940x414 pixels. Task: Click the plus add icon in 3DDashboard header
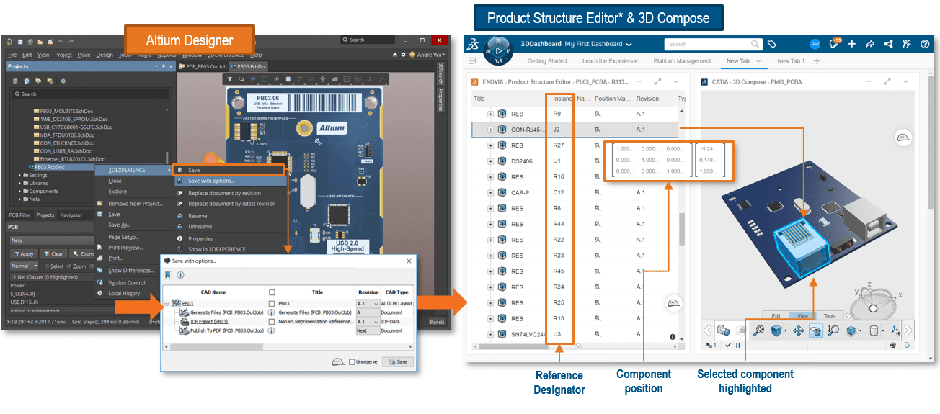pyautogui.click(x=852, y=44)
